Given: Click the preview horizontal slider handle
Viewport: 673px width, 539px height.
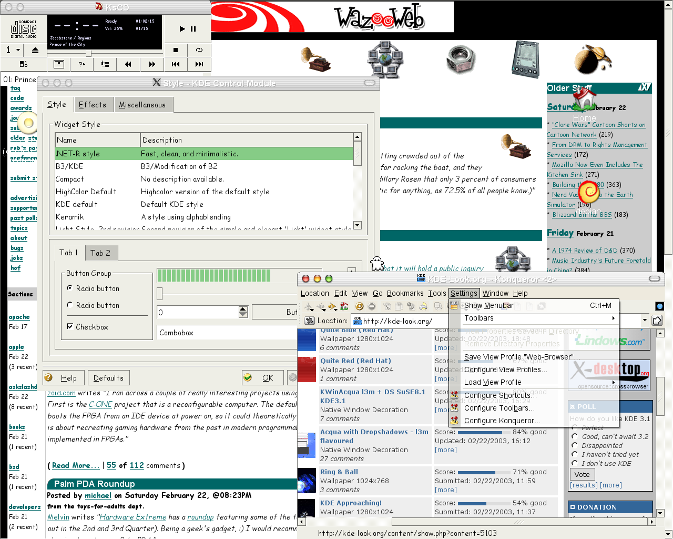Looking at the screenshot, I should pos(160,293).
